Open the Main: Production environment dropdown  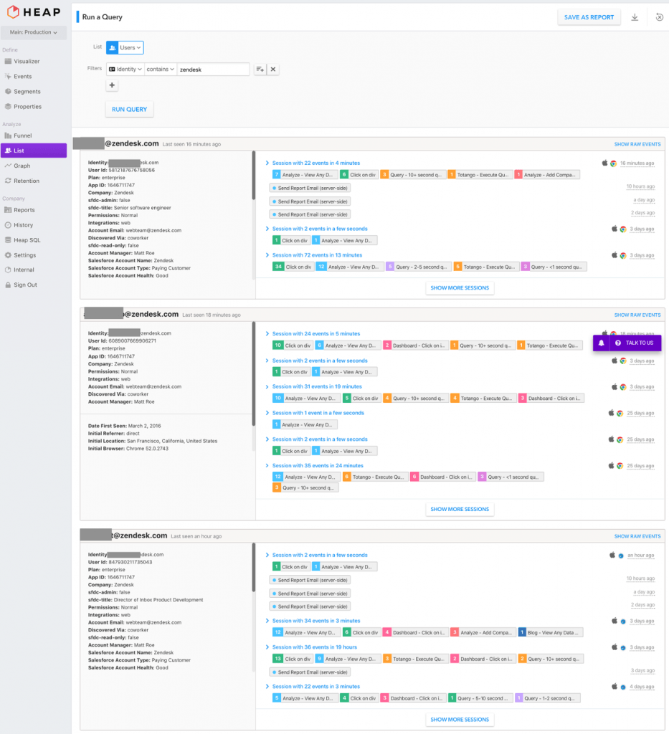[34, 32]
